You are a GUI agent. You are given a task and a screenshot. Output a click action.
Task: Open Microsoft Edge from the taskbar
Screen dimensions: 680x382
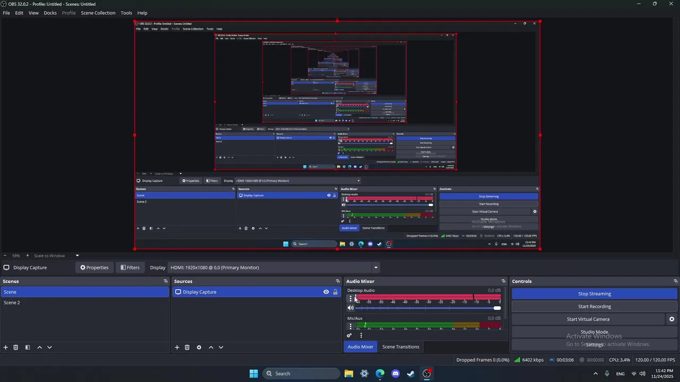click(380, 374)
